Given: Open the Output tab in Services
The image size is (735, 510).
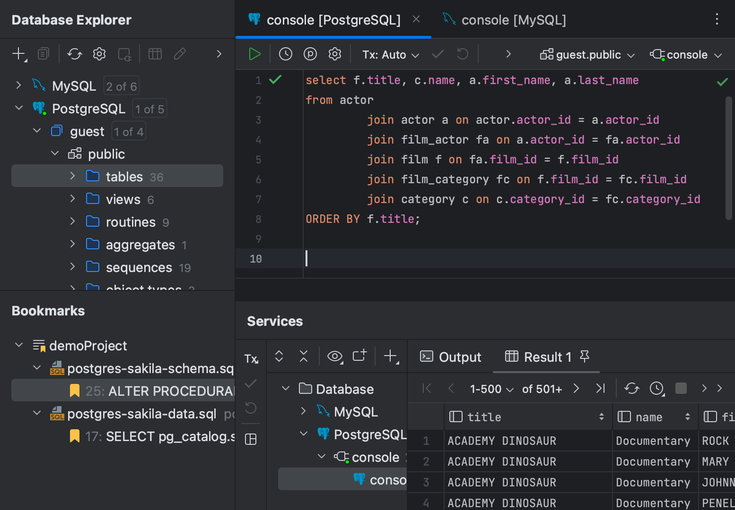Looking at the screenshot, I should click(x=451, y=357).
